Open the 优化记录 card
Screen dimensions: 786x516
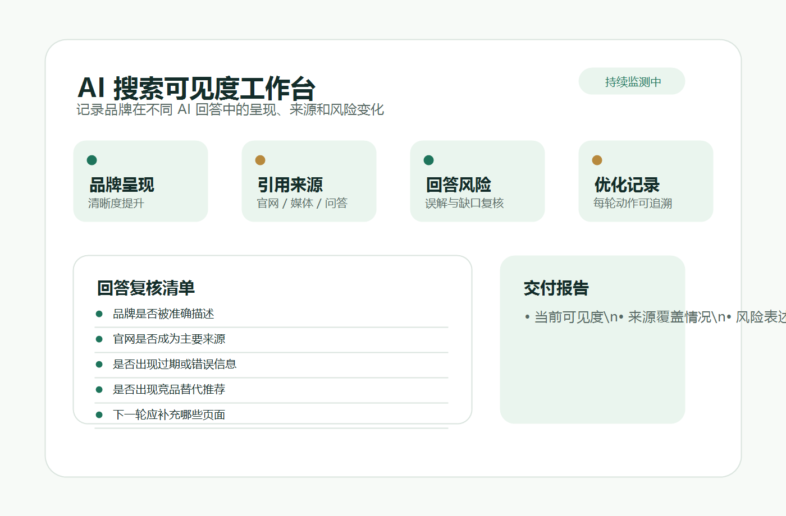(x=646, y=181)
